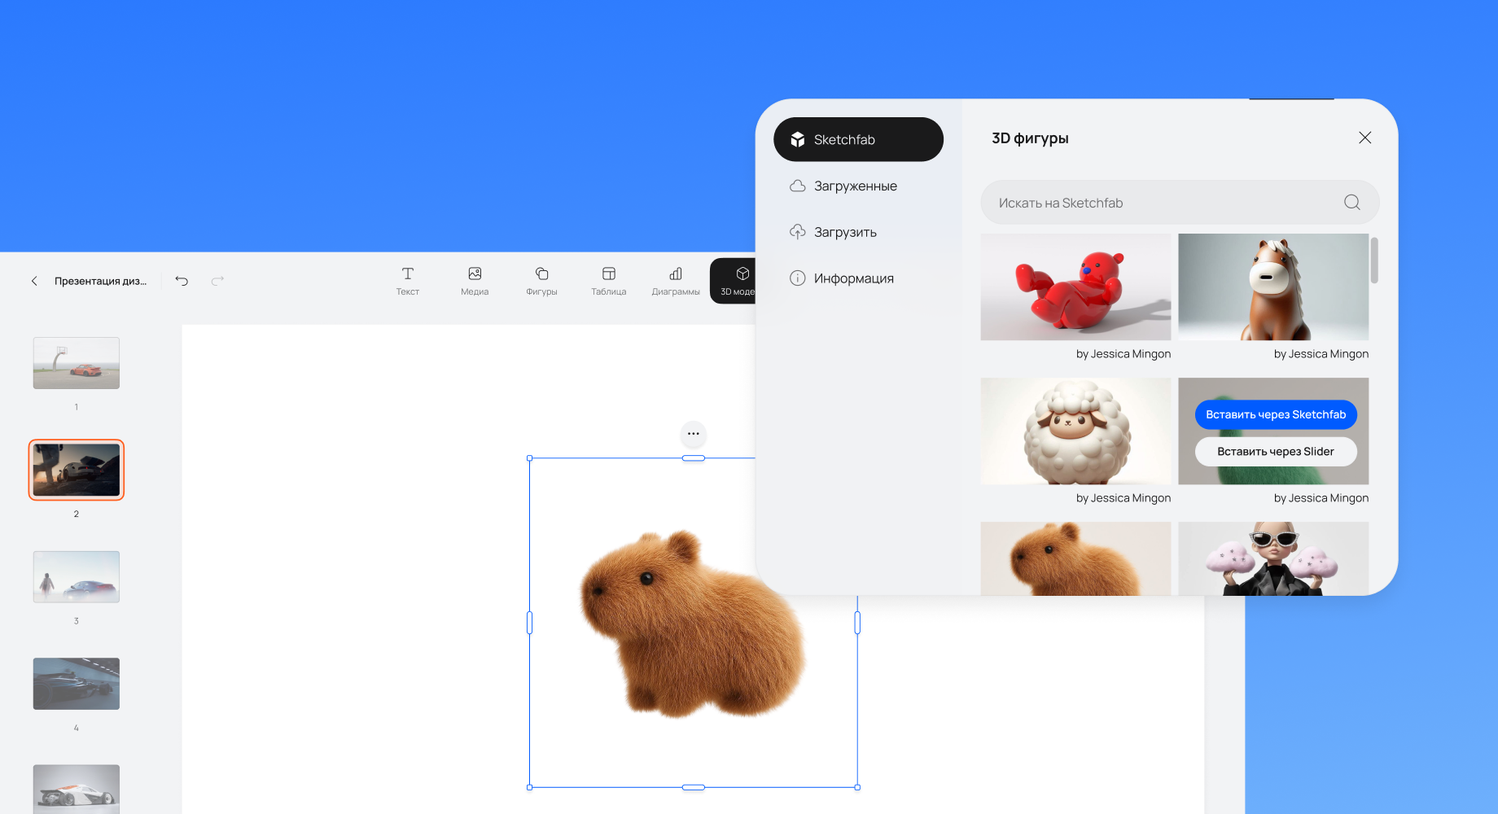Click the undo arrow icon
Image resolution: width=1498 pixels, height=814 pixels.
(182, 281)
